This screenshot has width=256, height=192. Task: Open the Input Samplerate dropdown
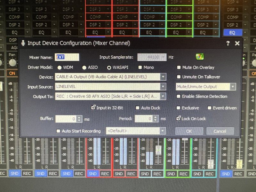click(x=164, y=57)
